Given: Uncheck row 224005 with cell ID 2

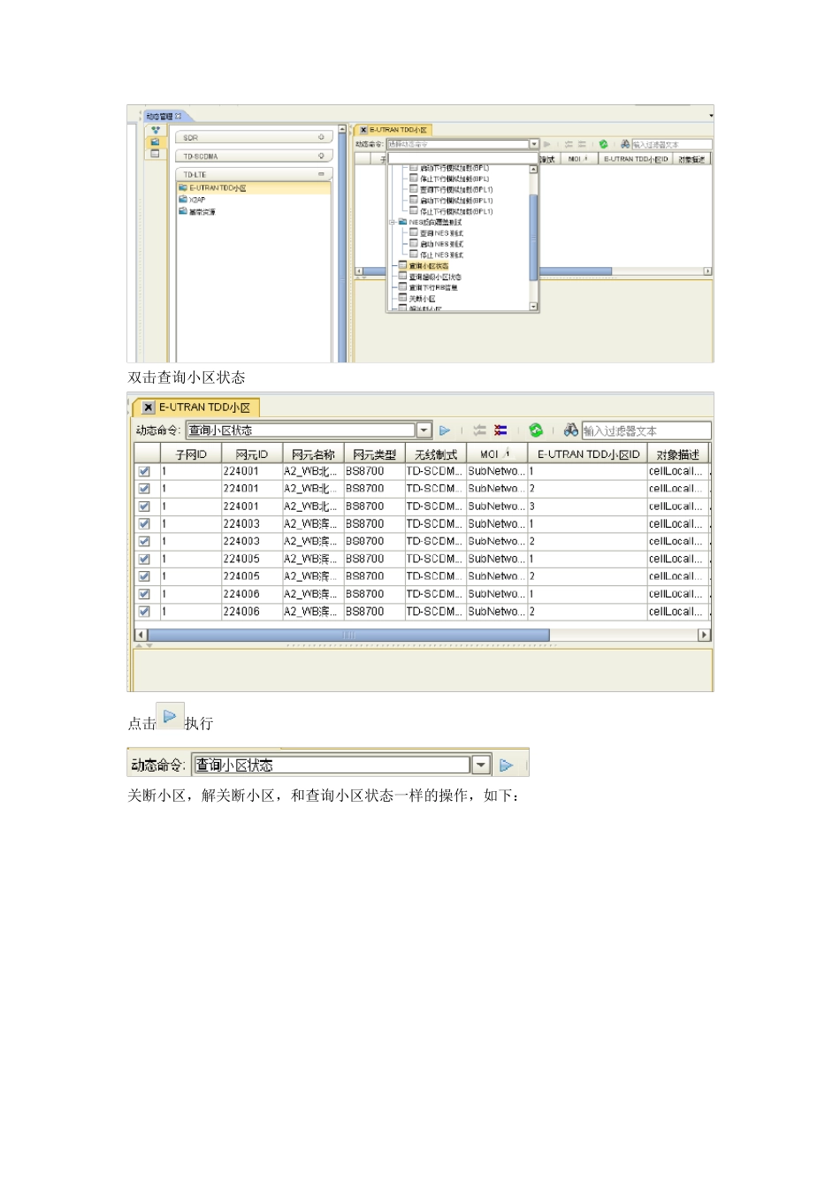Looking at the screenshot, I should [144, 576].
